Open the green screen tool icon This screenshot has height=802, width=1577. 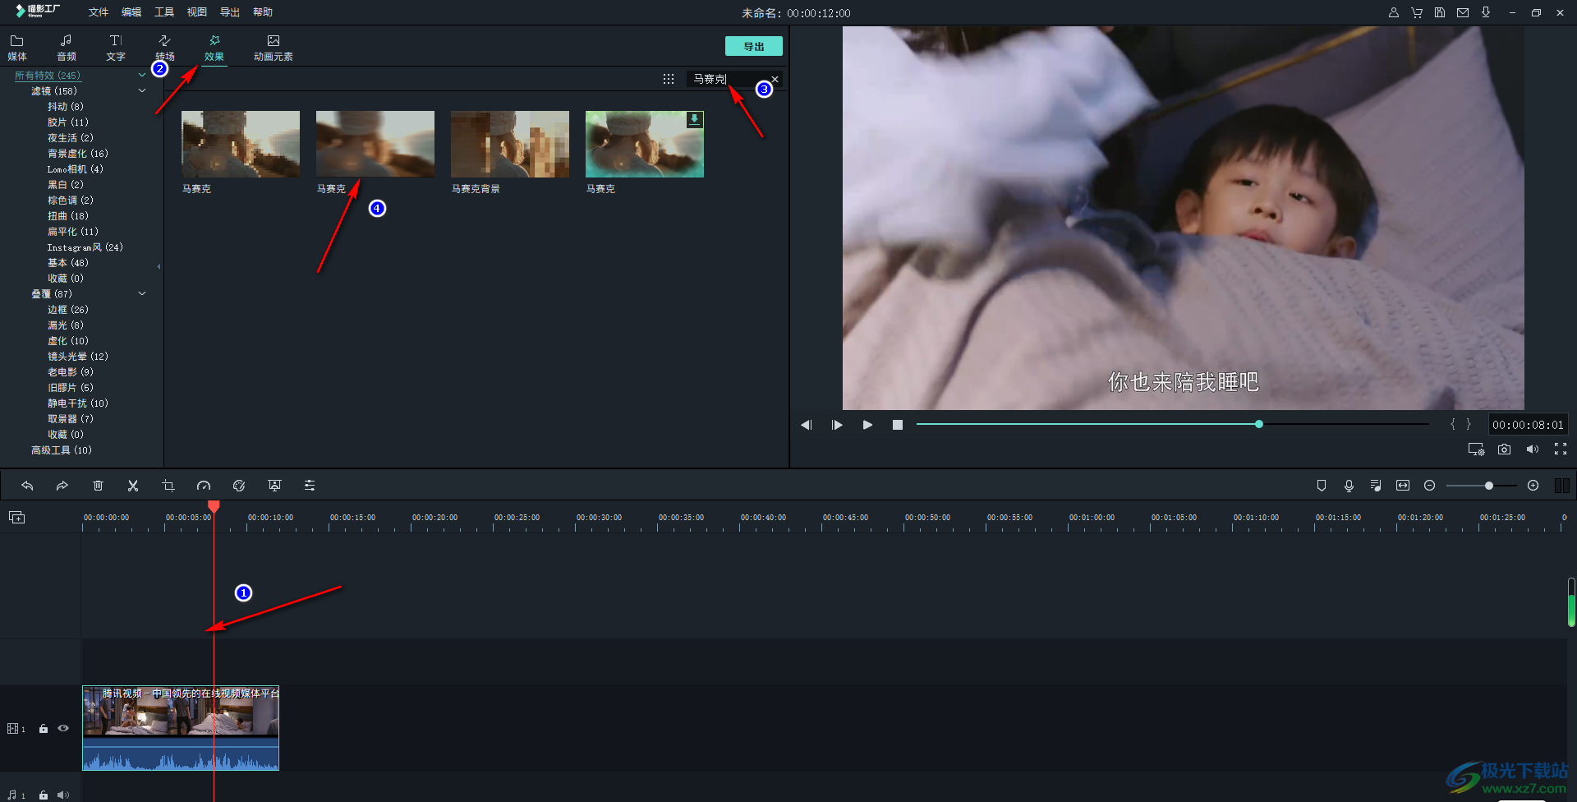coord(274,486)
